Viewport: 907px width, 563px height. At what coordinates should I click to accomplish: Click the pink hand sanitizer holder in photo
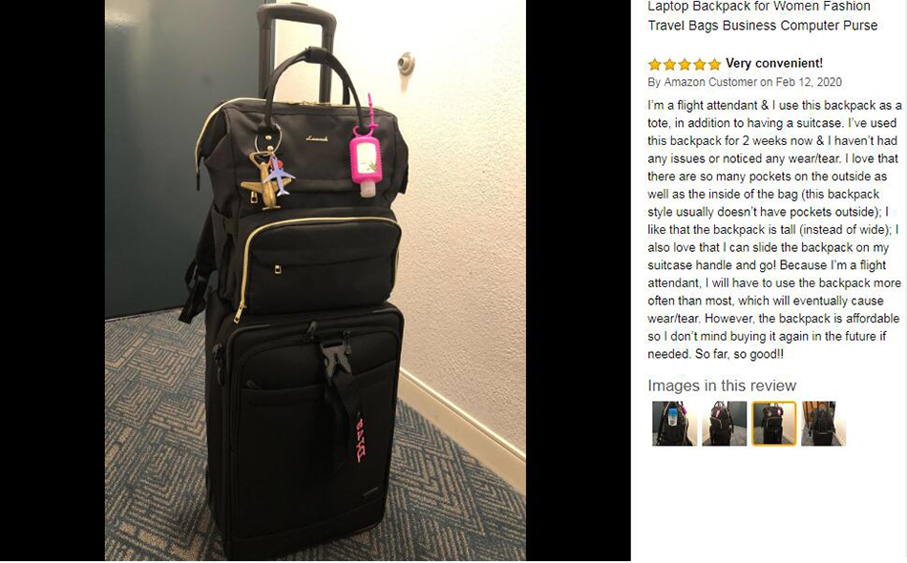coord(366,156)
